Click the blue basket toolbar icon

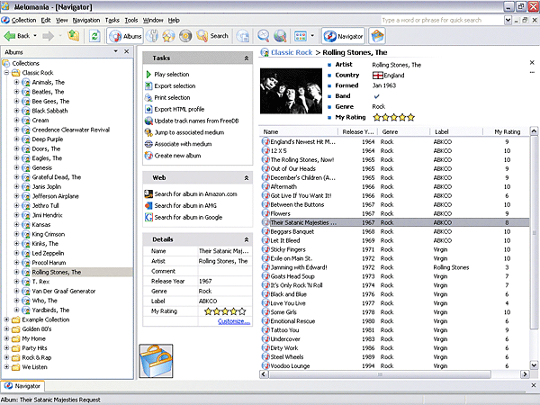377,36
